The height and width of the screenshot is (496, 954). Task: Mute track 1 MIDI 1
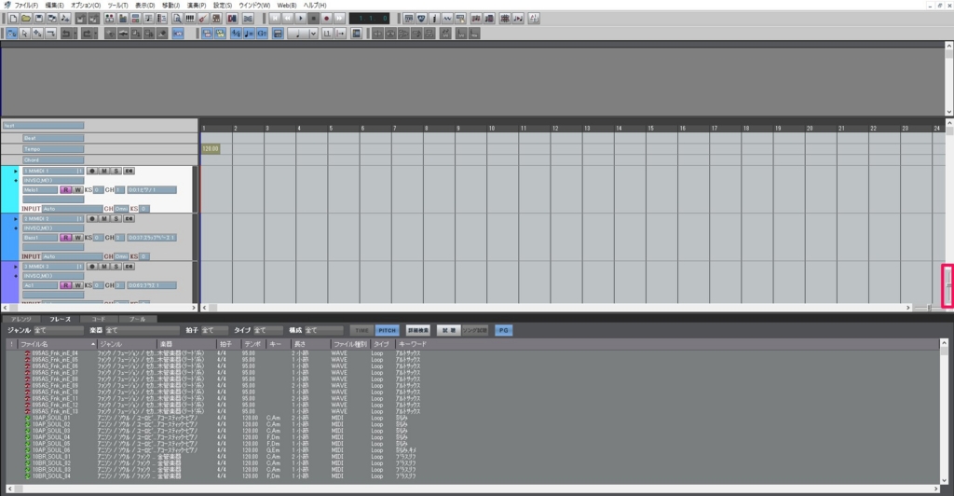(x=104, y=171)
